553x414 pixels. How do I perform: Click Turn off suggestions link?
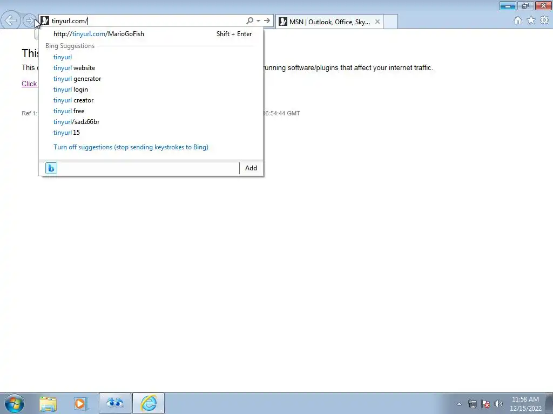point(131,147)
